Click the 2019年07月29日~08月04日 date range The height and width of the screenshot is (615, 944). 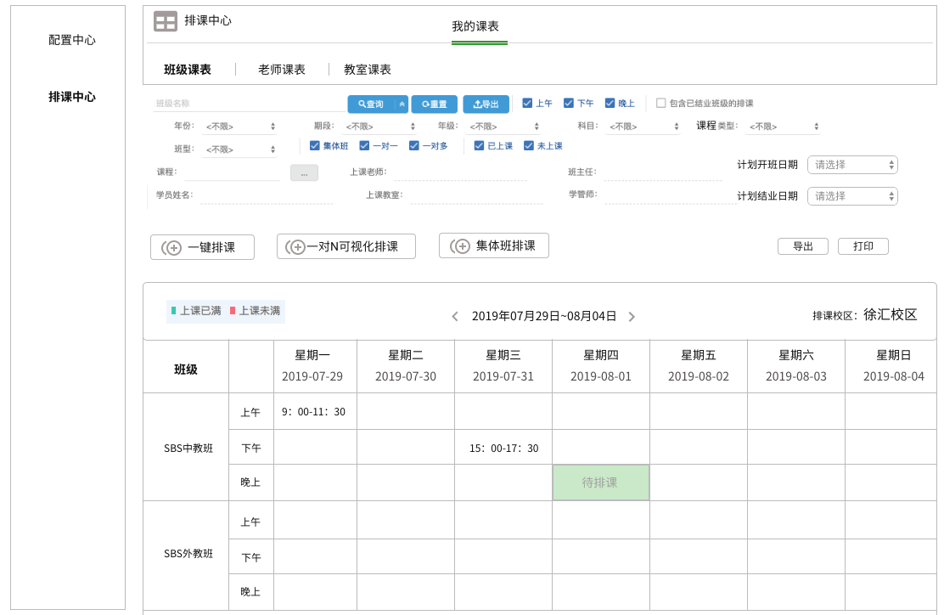544,316
